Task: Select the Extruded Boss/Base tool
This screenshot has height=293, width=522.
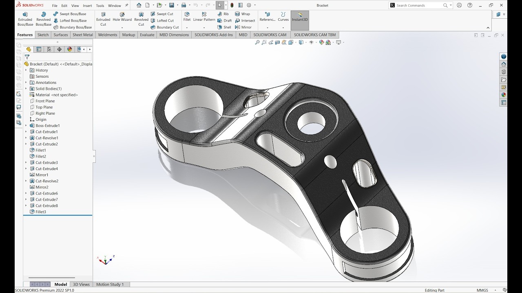Action: click(25, 19)
